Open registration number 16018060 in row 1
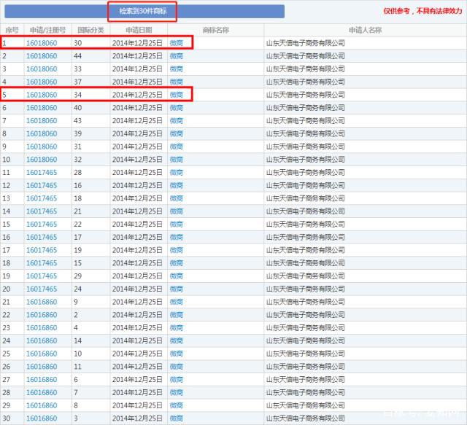 pos(42,42)
